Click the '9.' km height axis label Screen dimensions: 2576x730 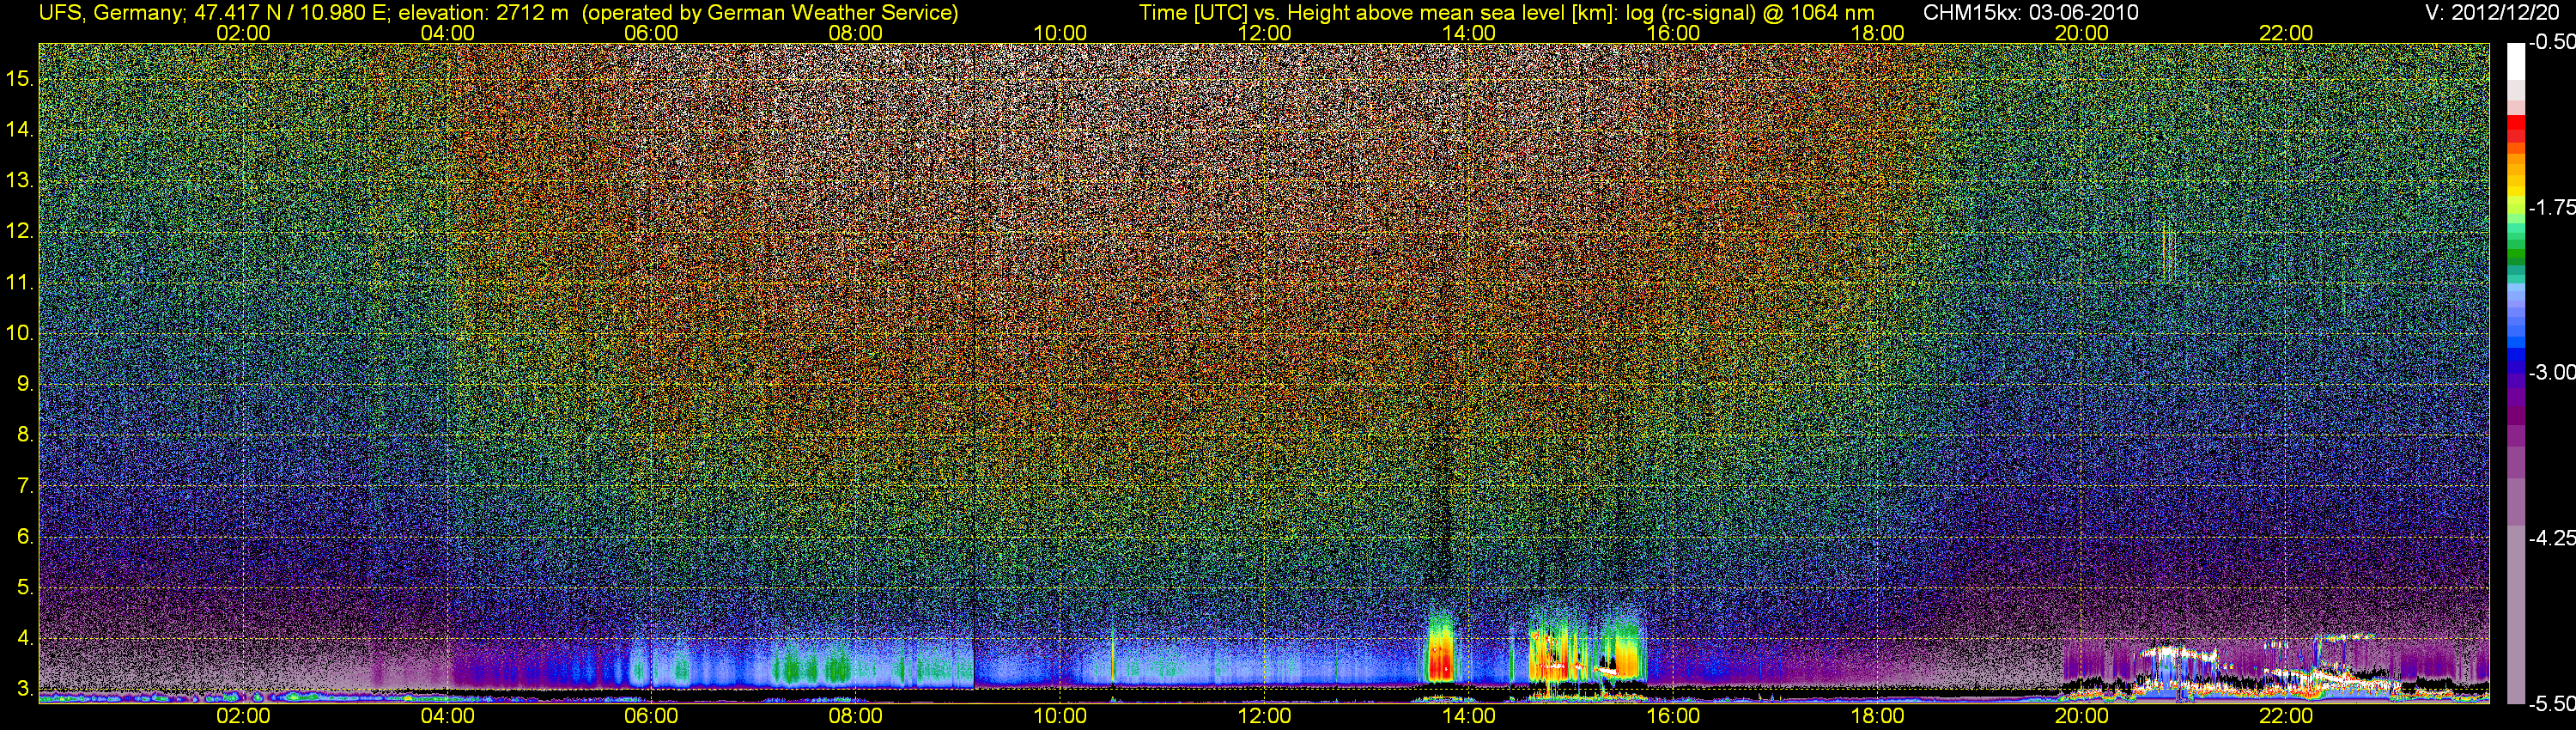tap(25, 384)
